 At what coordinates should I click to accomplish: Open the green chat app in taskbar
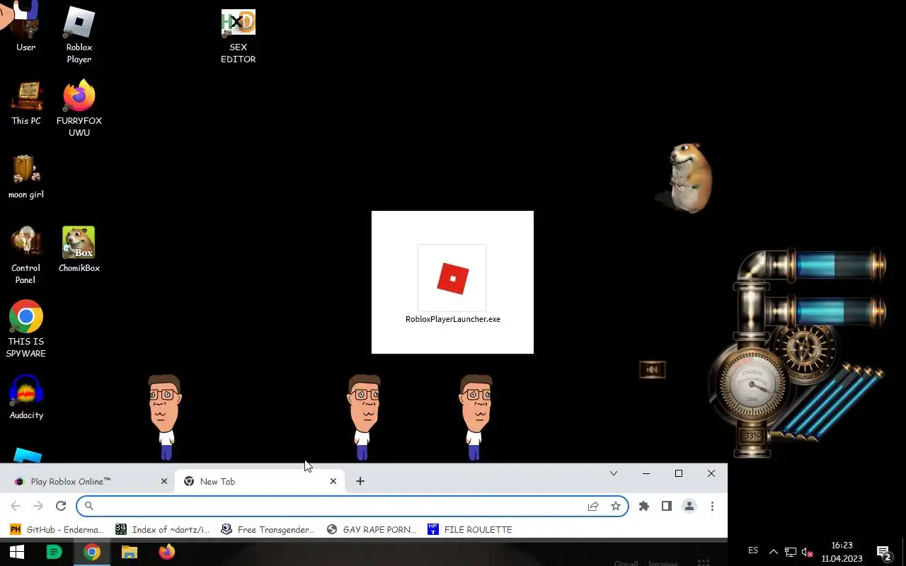pos(54,552)
